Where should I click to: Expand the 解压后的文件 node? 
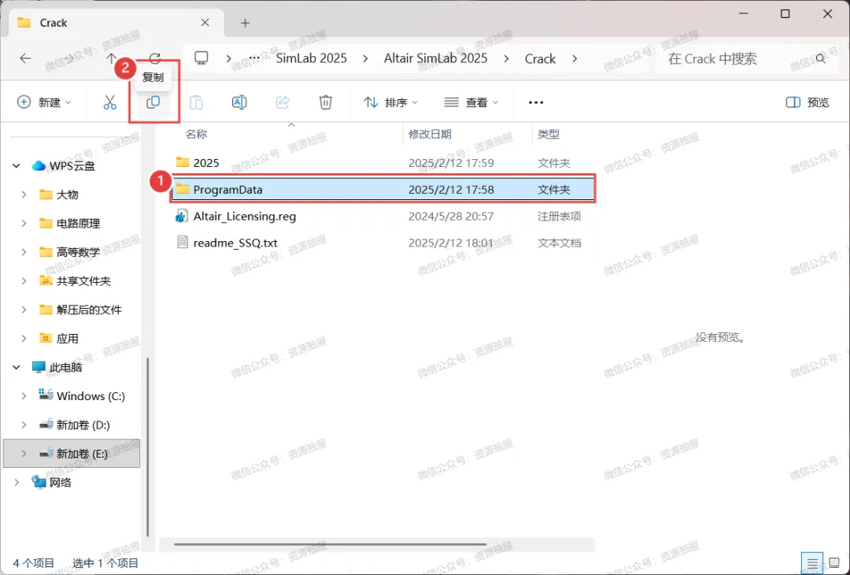click(x=24, y=310)
